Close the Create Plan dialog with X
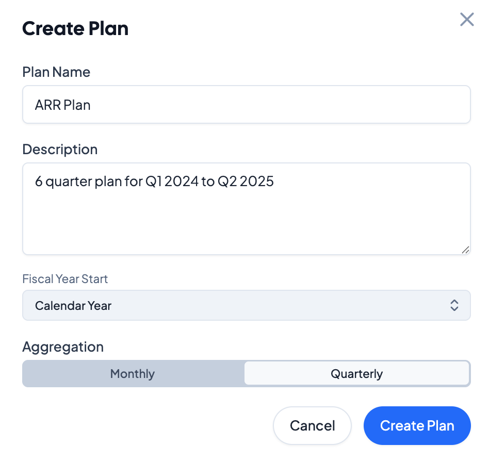 466,20
